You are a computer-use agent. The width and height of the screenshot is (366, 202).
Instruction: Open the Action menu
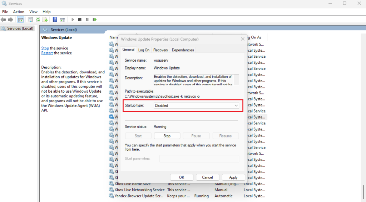(19, 12)
